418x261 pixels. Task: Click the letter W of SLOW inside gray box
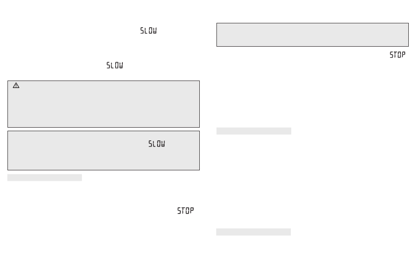tap(163, 143)
